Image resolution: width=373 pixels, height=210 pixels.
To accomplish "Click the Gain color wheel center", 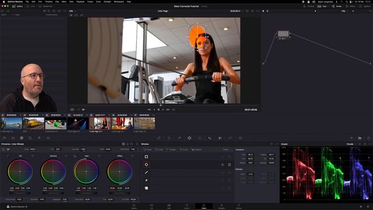I will pyautogui.click(x=86, y=171).
